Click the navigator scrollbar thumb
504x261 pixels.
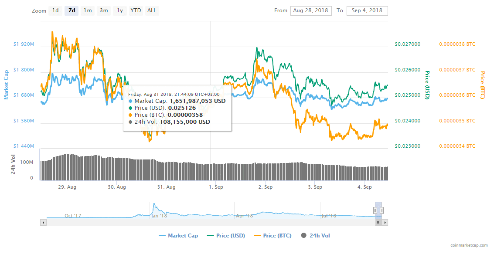(x=378, y=222)
